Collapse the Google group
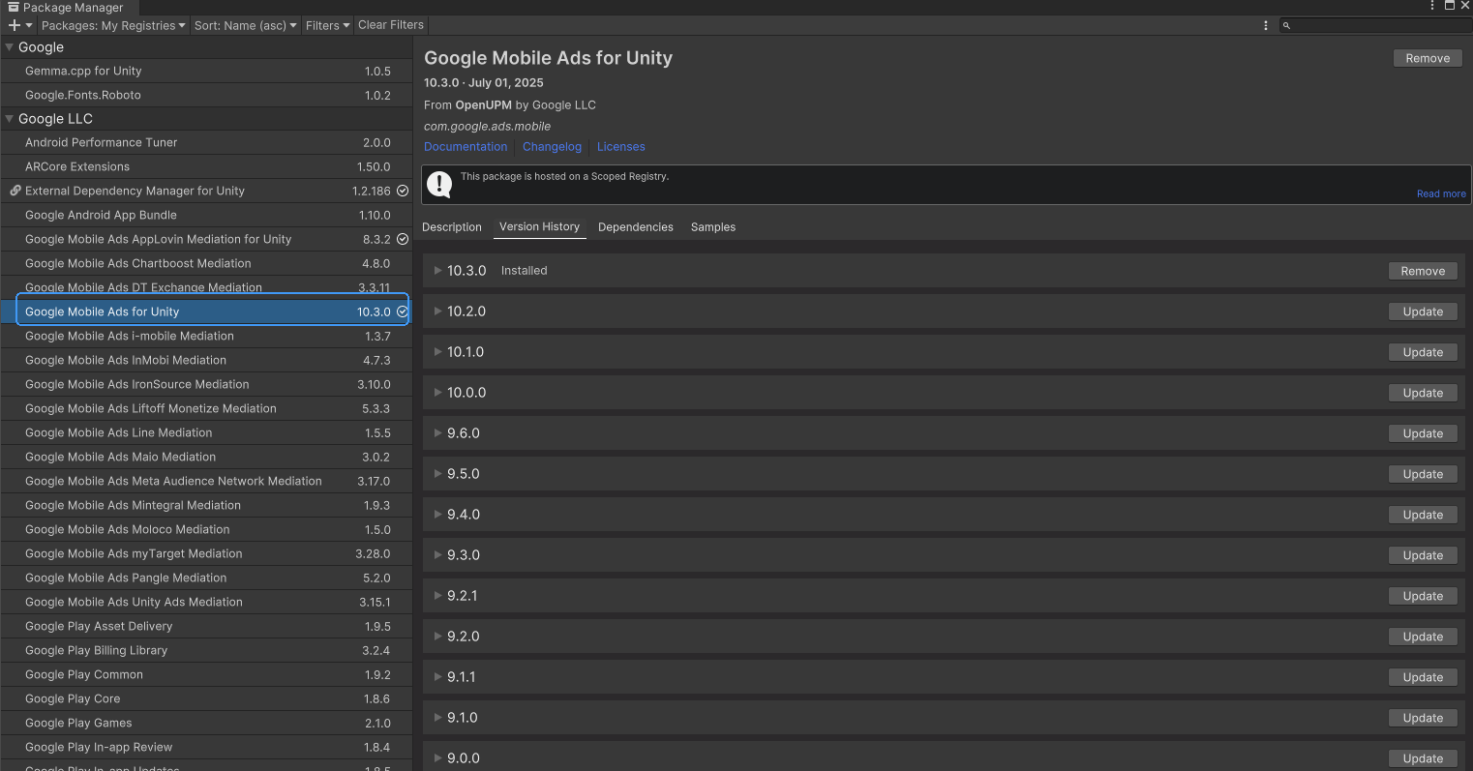The image size is (1473, 771). (10, 46)
